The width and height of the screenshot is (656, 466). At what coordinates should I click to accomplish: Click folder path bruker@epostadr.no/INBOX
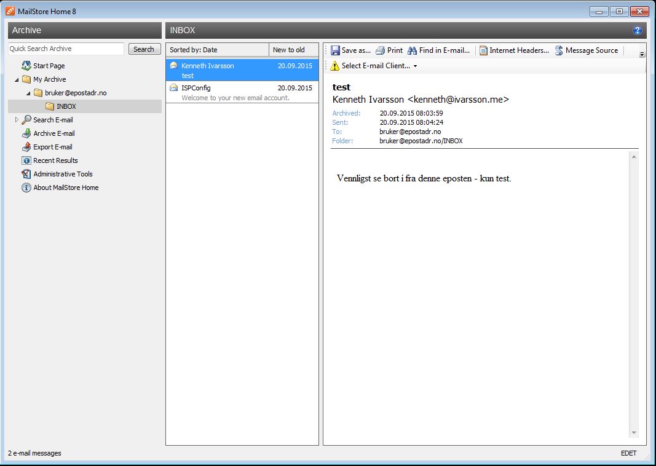pyautogui.click(x=421, y=141)
